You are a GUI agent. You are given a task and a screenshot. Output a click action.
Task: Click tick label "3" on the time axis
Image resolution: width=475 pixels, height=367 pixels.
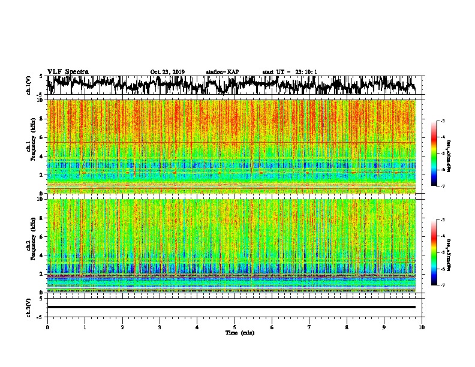(x=160, y=327)
